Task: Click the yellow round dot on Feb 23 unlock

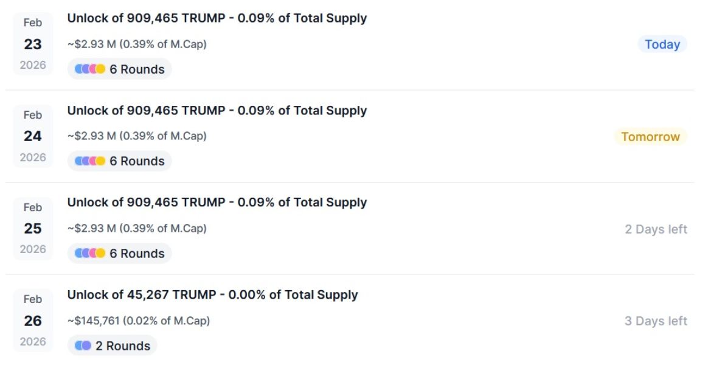Action: [100, 69]
